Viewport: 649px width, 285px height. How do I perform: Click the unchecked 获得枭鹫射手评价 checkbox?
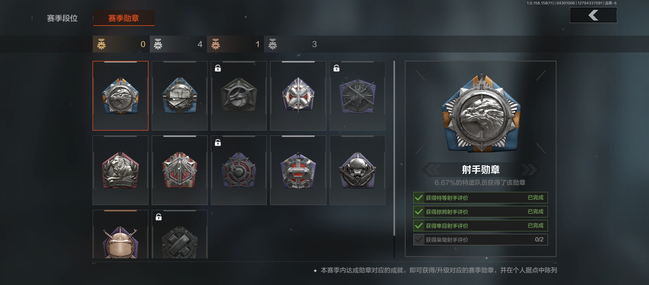(419, 240)
